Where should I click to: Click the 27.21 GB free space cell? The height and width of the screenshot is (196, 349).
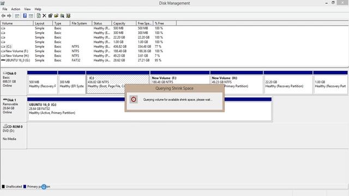point(143,60)
